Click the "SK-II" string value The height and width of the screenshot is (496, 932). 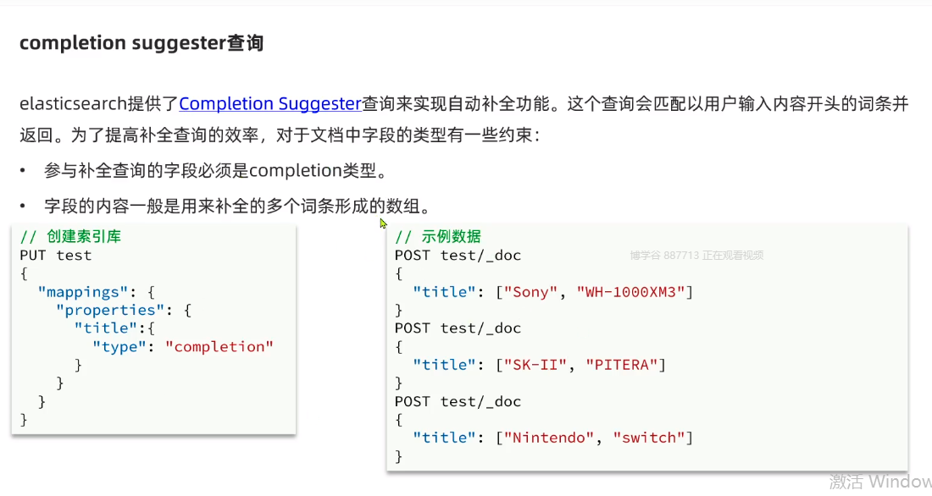[535, 365]
